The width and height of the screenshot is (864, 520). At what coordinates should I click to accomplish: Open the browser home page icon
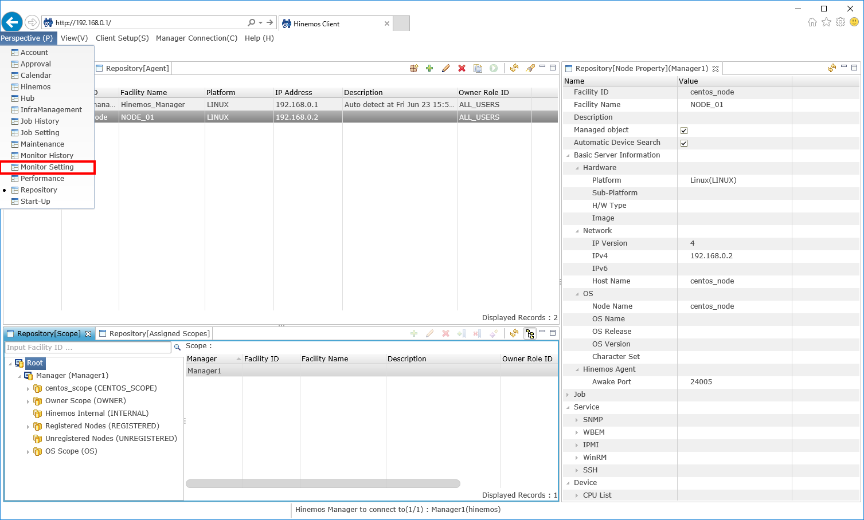[x=812, y=22]
